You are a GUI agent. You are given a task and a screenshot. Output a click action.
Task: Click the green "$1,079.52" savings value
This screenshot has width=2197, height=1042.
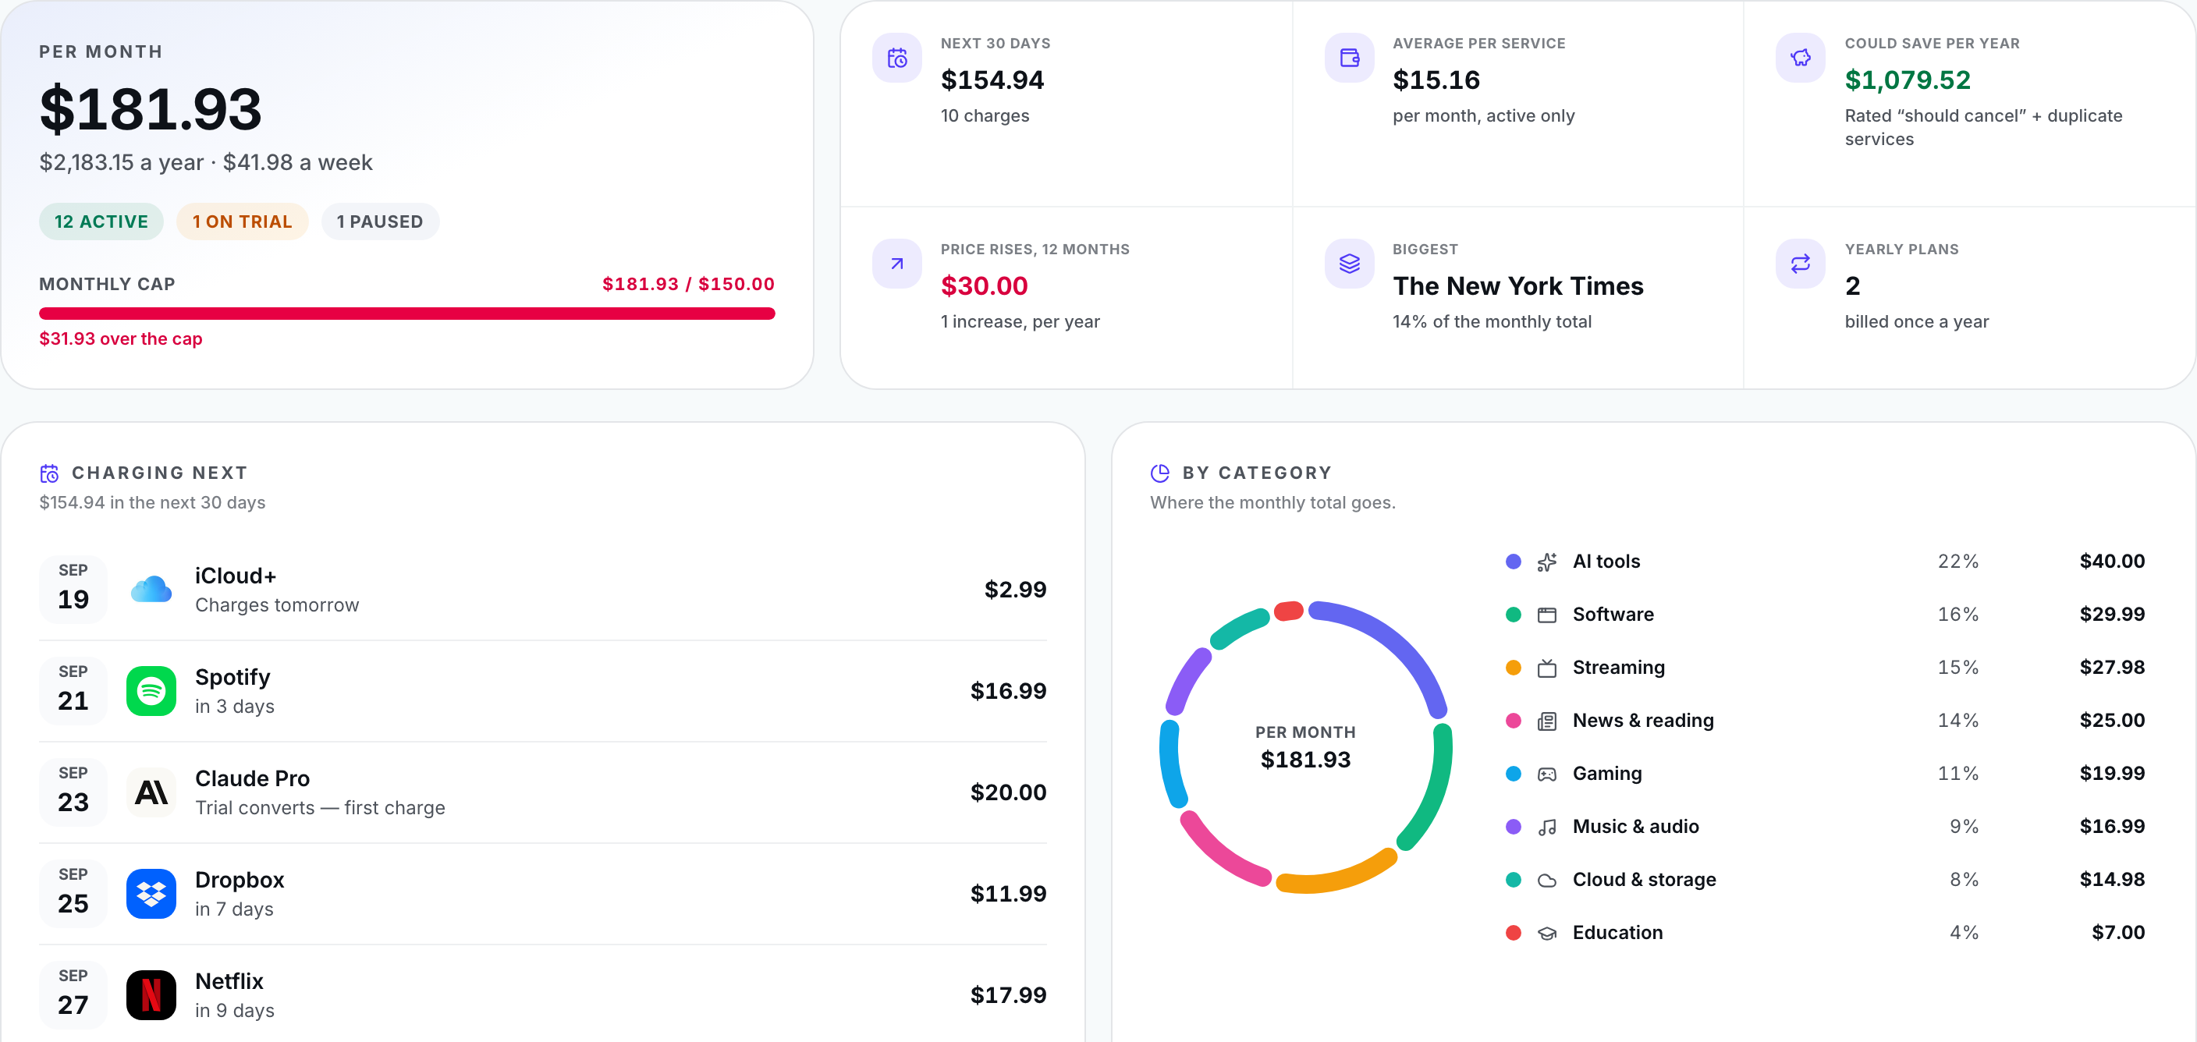(1908, 80)
